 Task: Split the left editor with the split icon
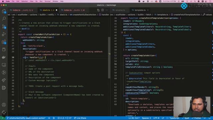pos(103,10)
